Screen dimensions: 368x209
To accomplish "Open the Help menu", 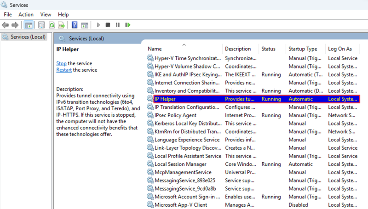I will [63, 15].
